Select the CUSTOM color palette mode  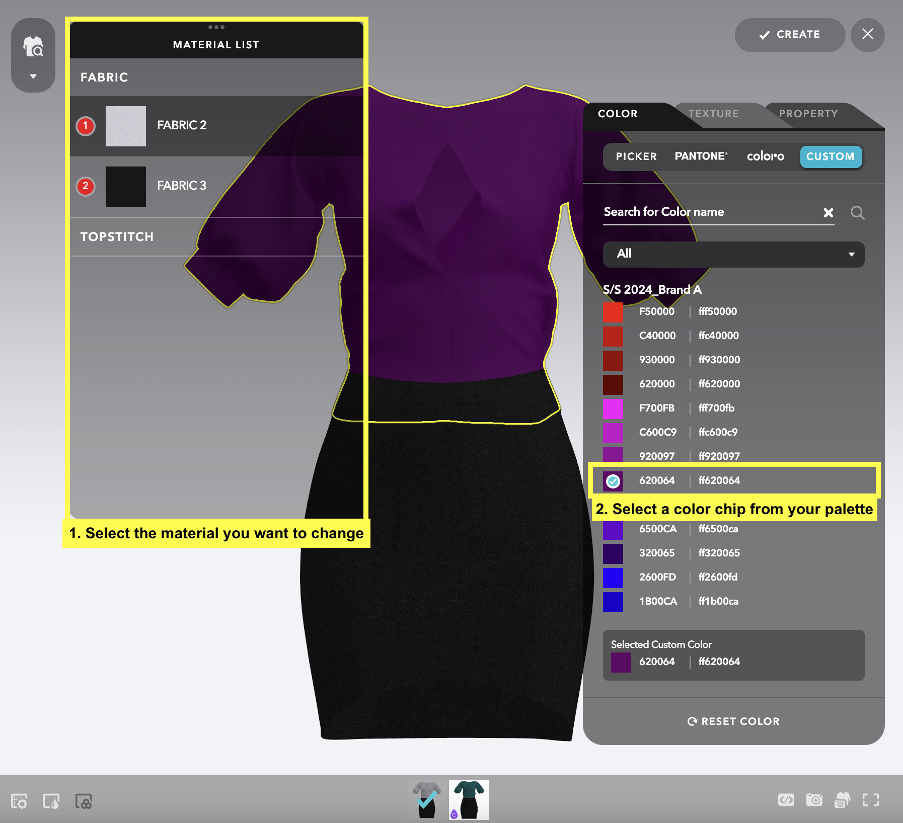click(831, 156)
